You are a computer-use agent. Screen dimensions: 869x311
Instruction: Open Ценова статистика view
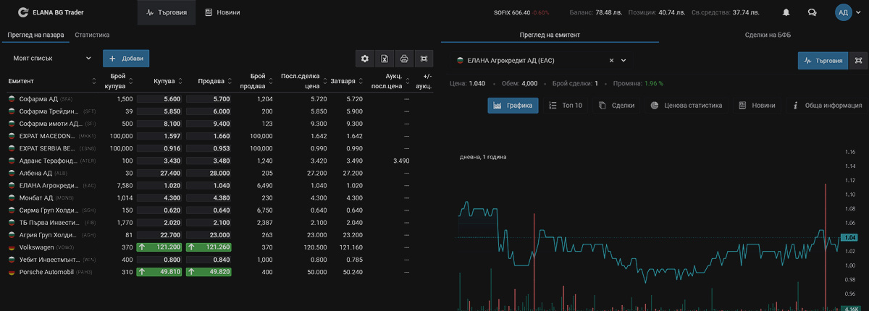[686, 105]
